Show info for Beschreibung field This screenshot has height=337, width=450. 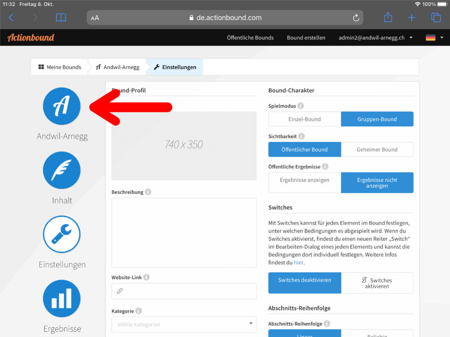coord(148,192)
